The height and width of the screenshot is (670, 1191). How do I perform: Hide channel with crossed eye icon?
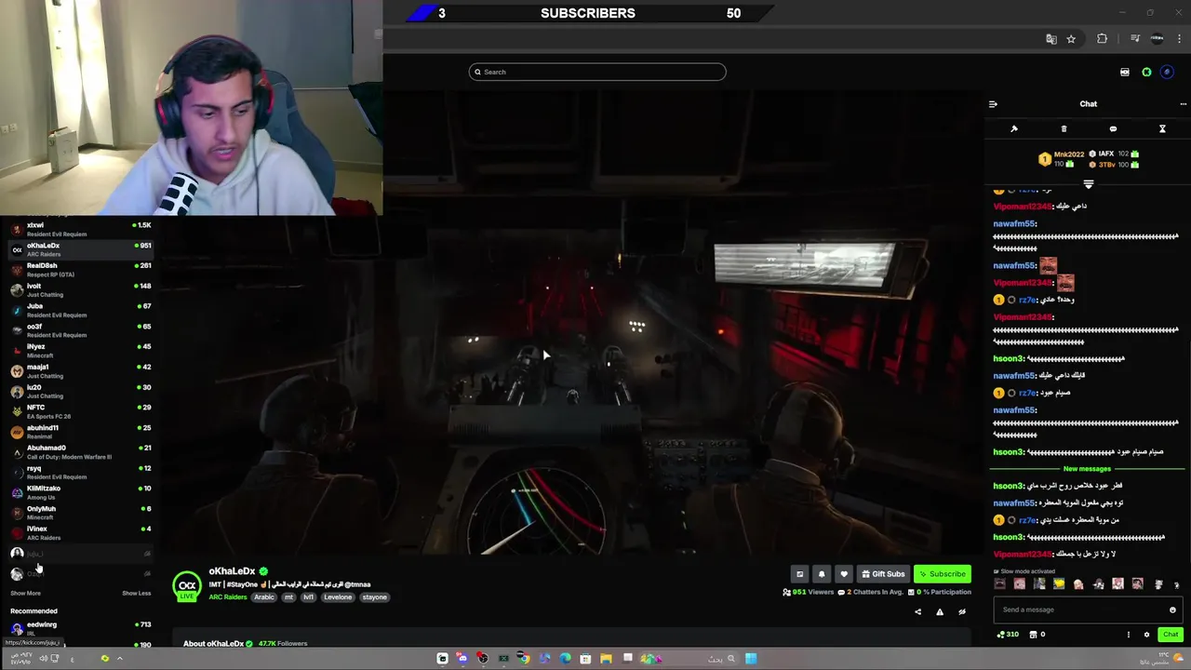coord(962,611)
